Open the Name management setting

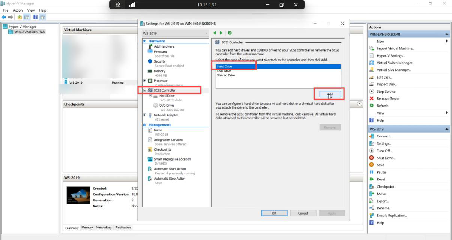(158, 130)
